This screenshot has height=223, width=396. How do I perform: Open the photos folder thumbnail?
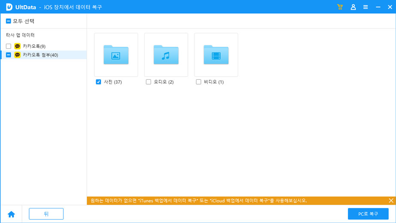click(116, 55)
